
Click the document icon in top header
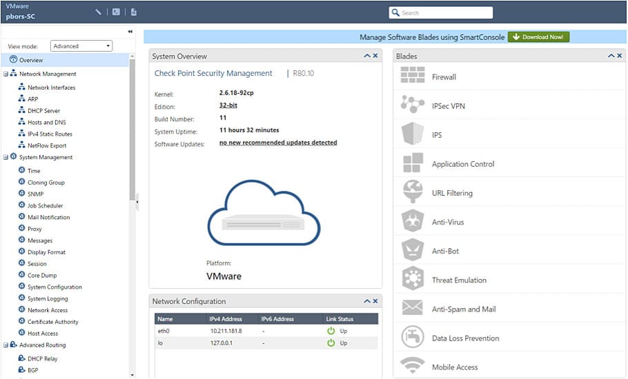click(x=134, y=12)
